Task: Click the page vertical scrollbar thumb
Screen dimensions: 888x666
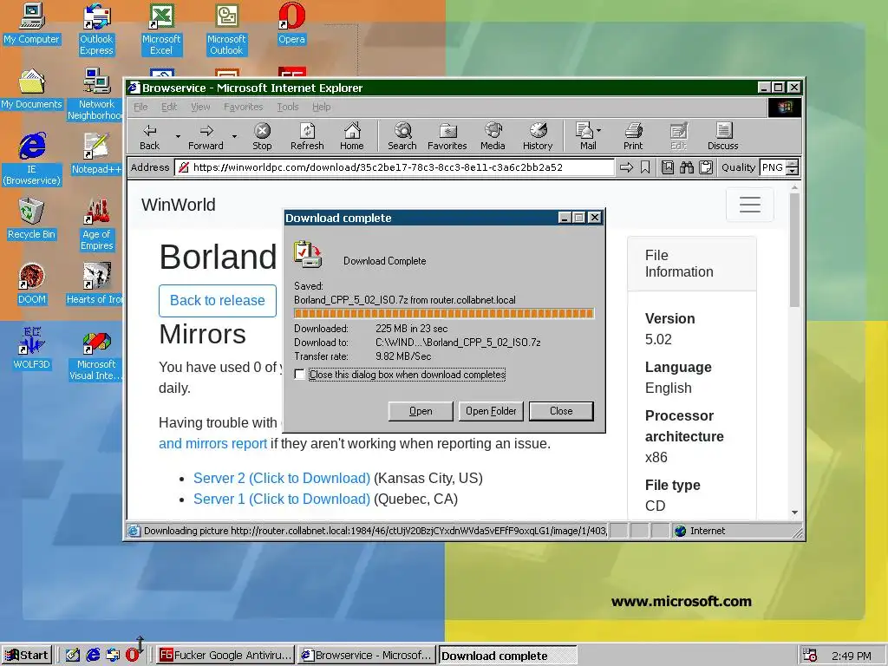Action: click(794, 250)
